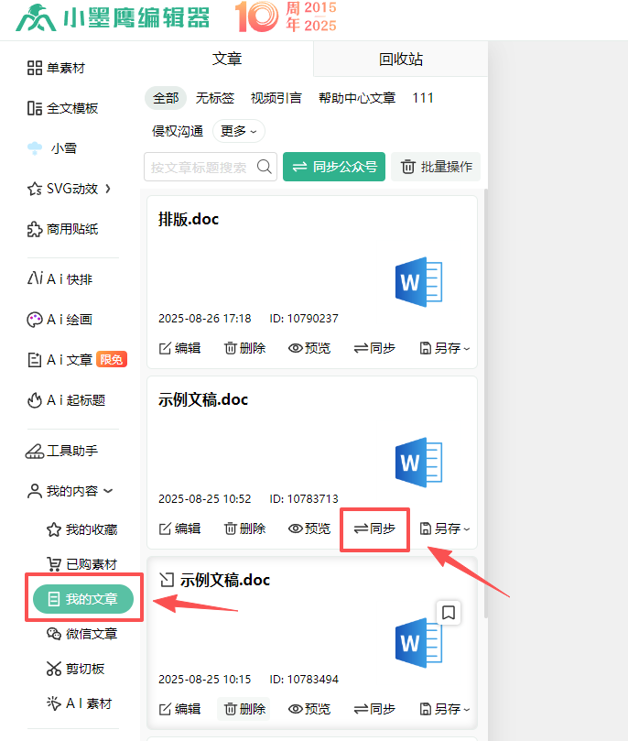Delete article with ID 10783494
628x741 pixels.
(x=244, y=709)
